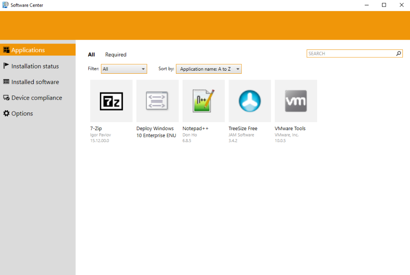Go to the Applications section
The image size is (410, 275).
(x=38, y=50)
